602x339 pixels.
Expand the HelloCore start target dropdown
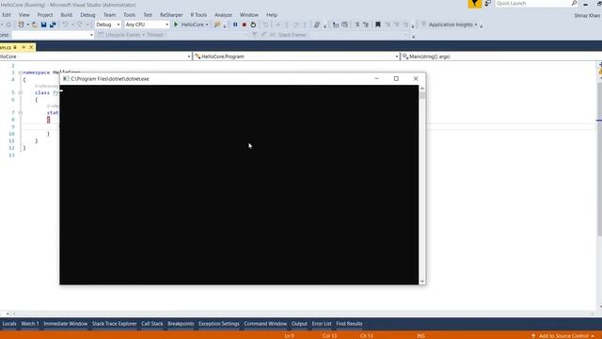click(x=207, y=24)
